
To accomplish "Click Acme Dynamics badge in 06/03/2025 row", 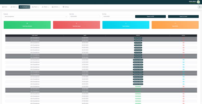I will pos(138,50).
